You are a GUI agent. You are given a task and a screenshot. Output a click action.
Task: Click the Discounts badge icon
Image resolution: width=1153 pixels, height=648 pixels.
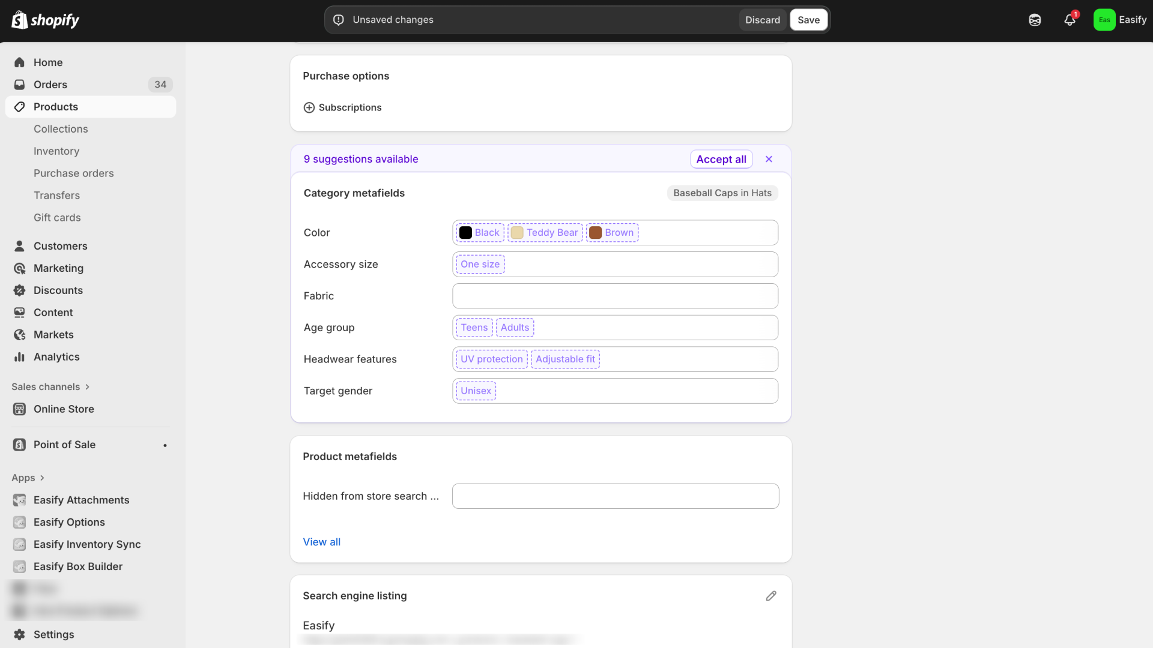(19, 290)
